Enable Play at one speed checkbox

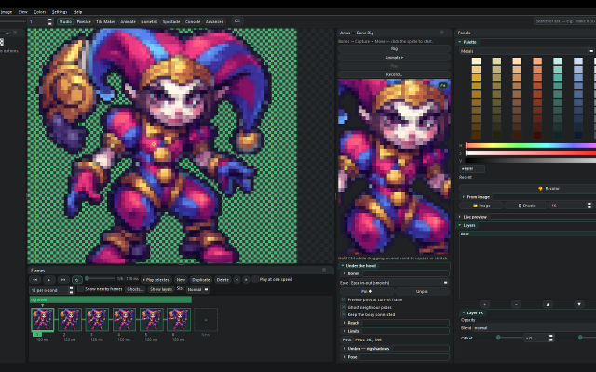pos(255,279)
